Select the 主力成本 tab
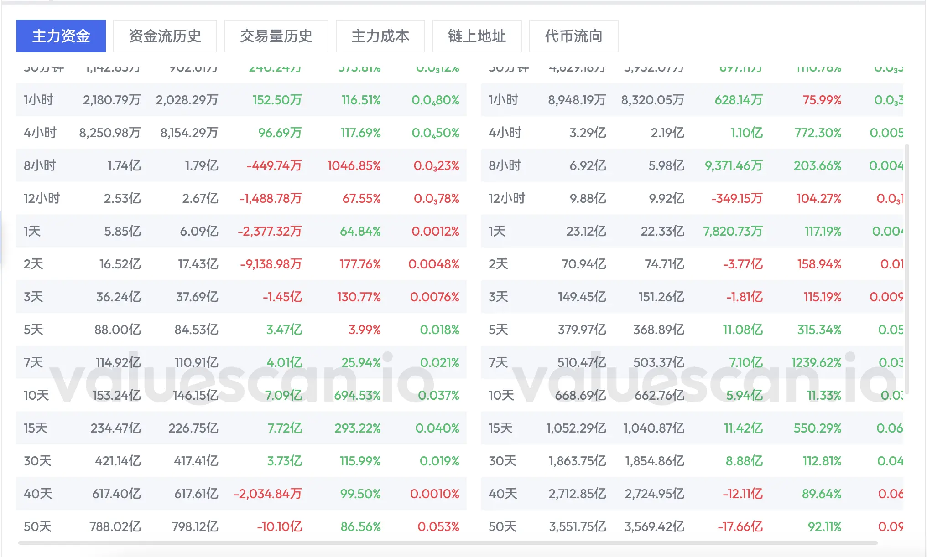 (380, 36)
